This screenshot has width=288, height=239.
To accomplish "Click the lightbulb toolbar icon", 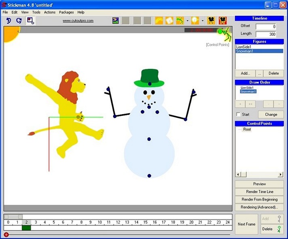I will (x=195, y=21).
